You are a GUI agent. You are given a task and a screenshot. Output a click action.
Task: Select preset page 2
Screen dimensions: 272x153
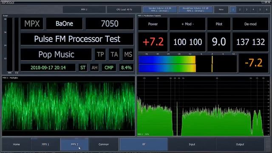240,9
